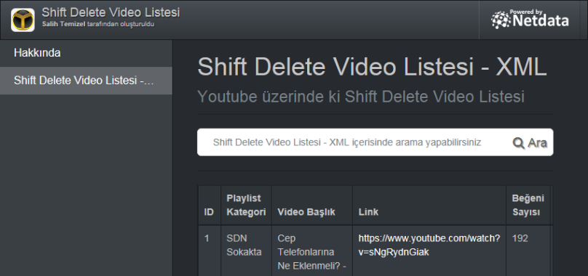Screen dimensions: 588x276
Task: Select Shift Delete Video Listesi sidebar item
Action: coord(87,81)
